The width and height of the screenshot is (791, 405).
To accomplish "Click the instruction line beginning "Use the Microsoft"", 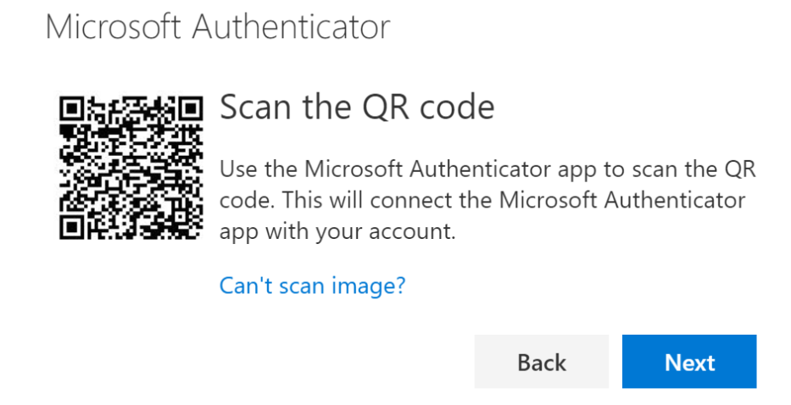I will 487,169.
